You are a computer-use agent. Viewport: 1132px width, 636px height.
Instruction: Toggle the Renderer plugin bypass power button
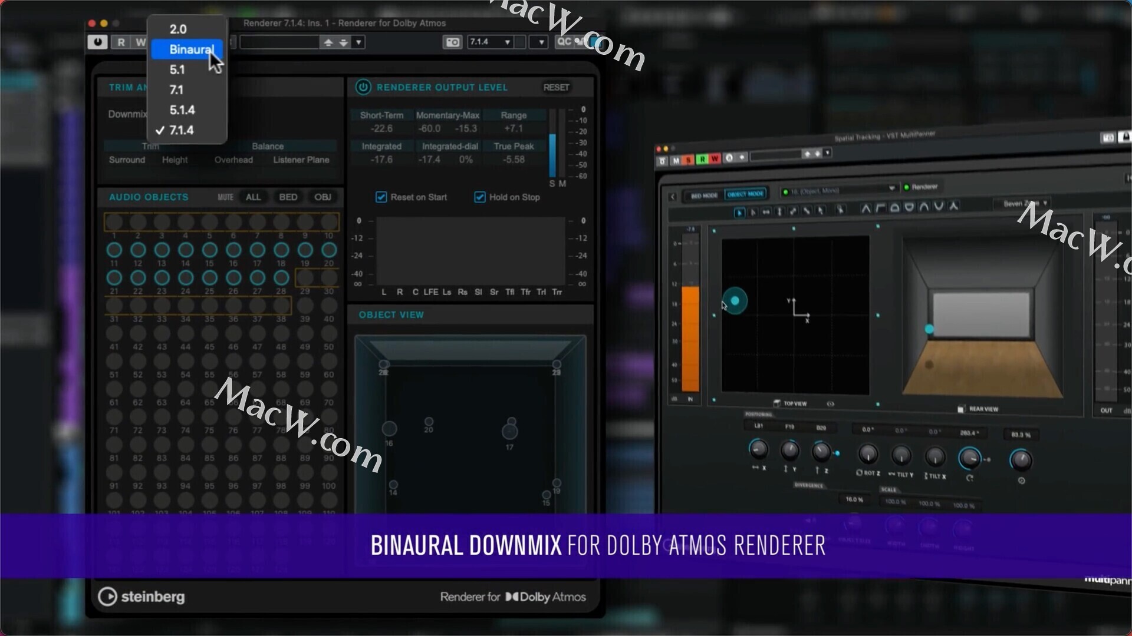[x=97, y=42]
